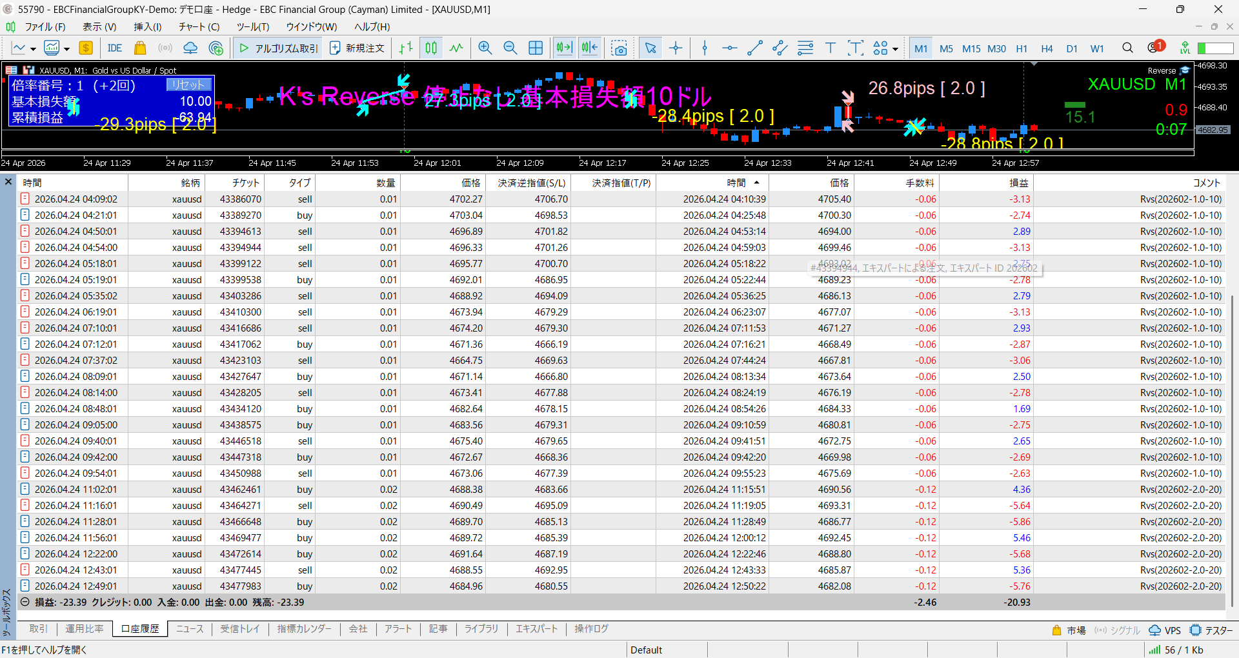
Task: Expand the indicators list dropdown arrow
Action: click(x=66, y=49)
